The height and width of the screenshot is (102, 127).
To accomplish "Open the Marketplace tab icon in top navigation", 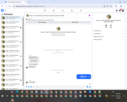I will pyautogui.click(x=72, y=10).
